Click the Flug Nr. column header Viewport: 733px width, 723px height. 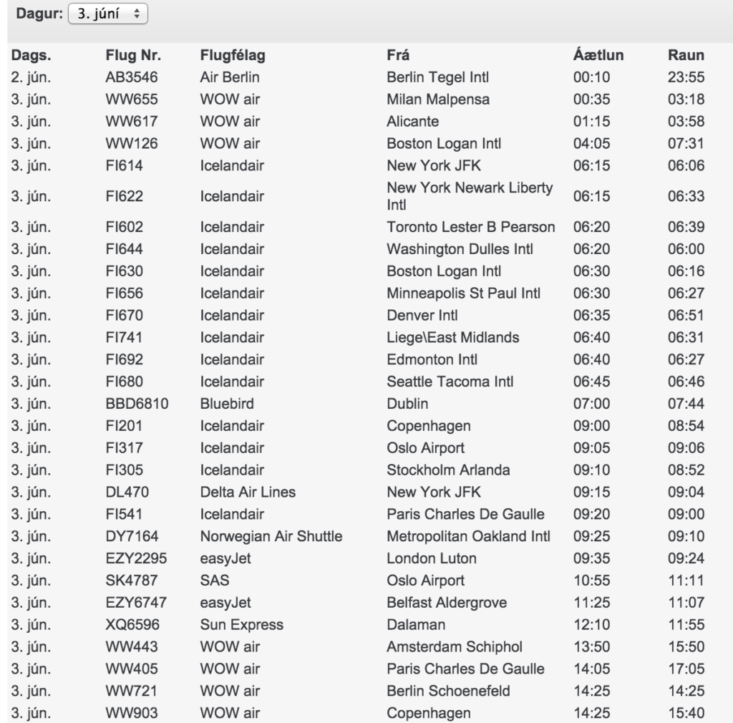tap(133, 56)
